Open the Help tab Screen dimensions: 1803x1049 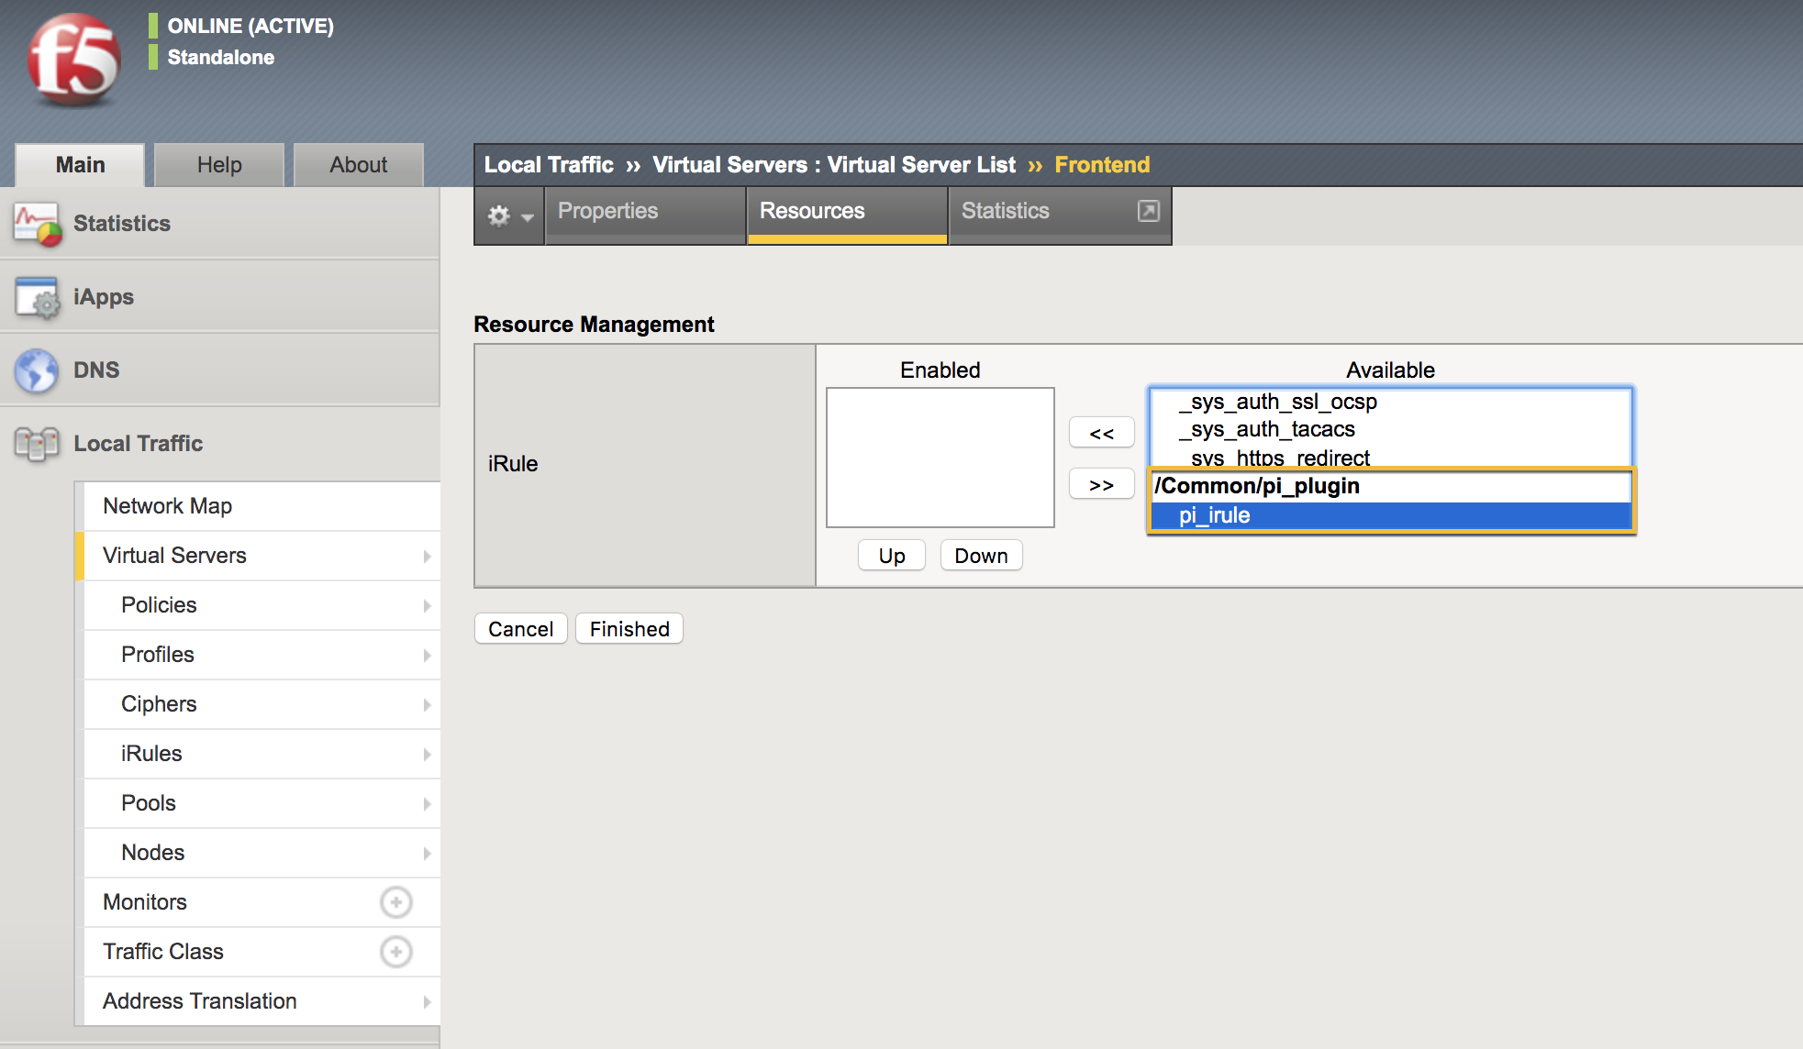[x=219, y=165]
